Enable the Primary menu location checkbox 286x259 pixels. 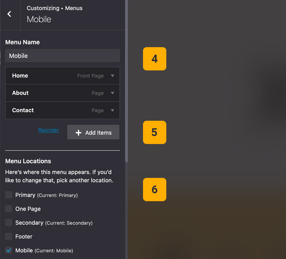[9, 195]
